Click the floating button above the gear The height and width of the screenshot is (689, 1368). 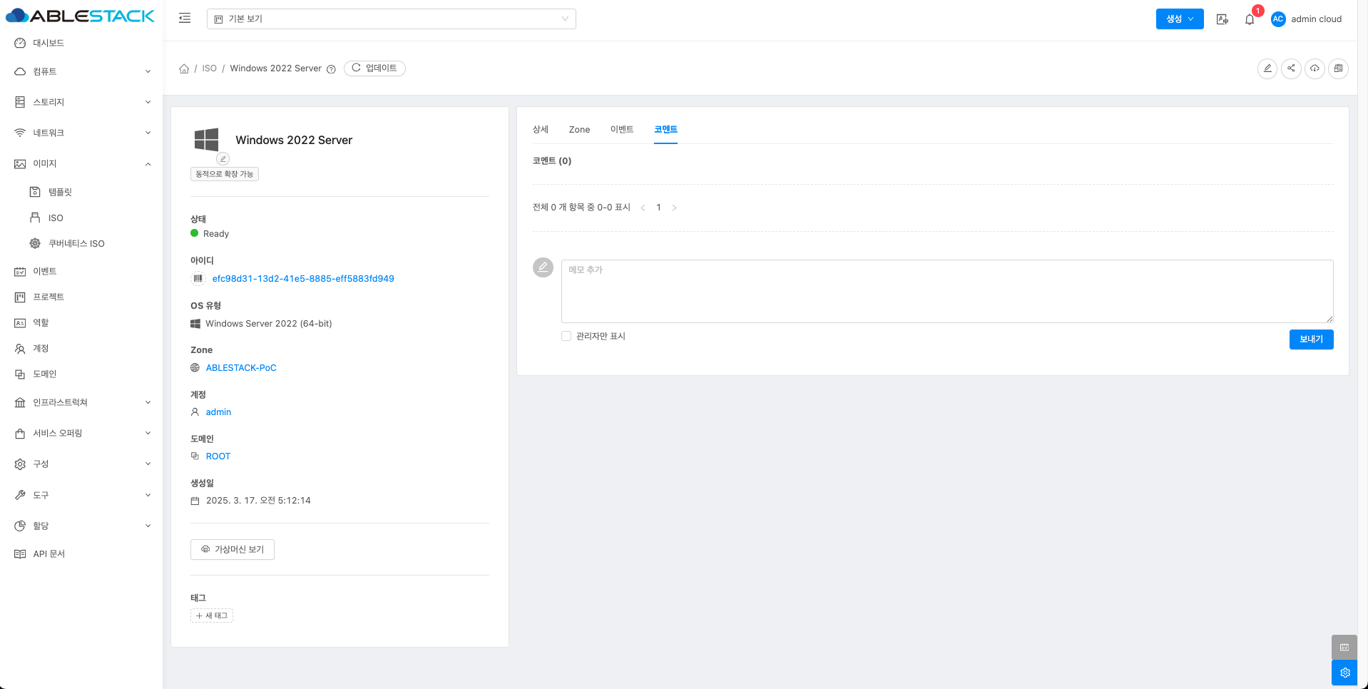point(1344,647)
